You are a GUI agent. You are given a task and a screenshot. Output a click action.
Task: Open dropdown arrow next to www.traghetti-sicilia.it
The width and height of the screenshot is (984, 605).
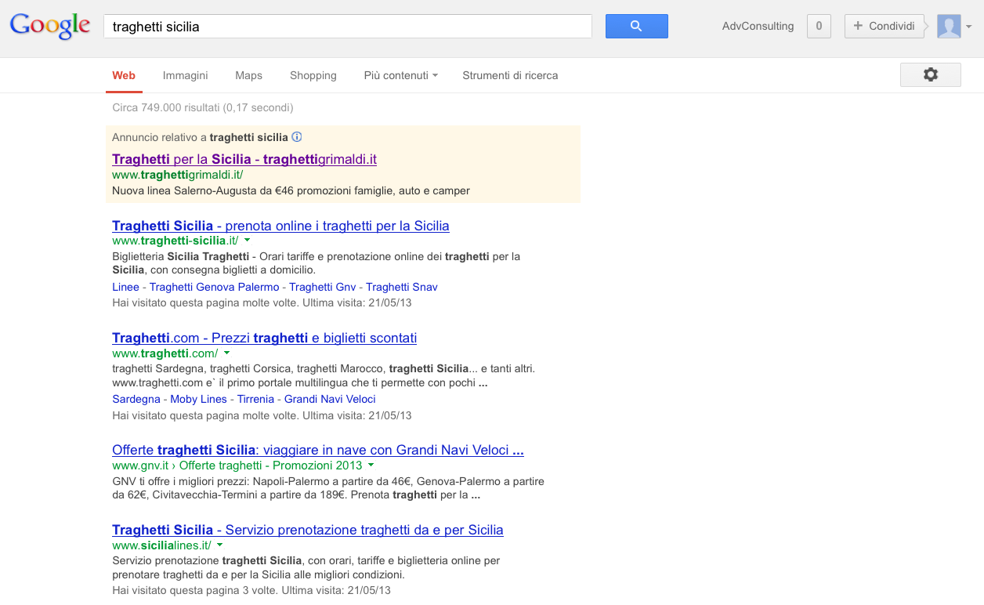click(247, 241)
